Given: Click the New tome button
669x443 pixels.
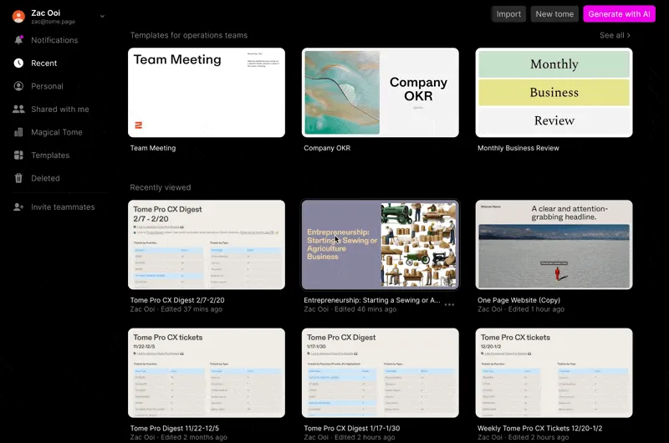Looking at the screenshot, I should (x=554, y=14).
